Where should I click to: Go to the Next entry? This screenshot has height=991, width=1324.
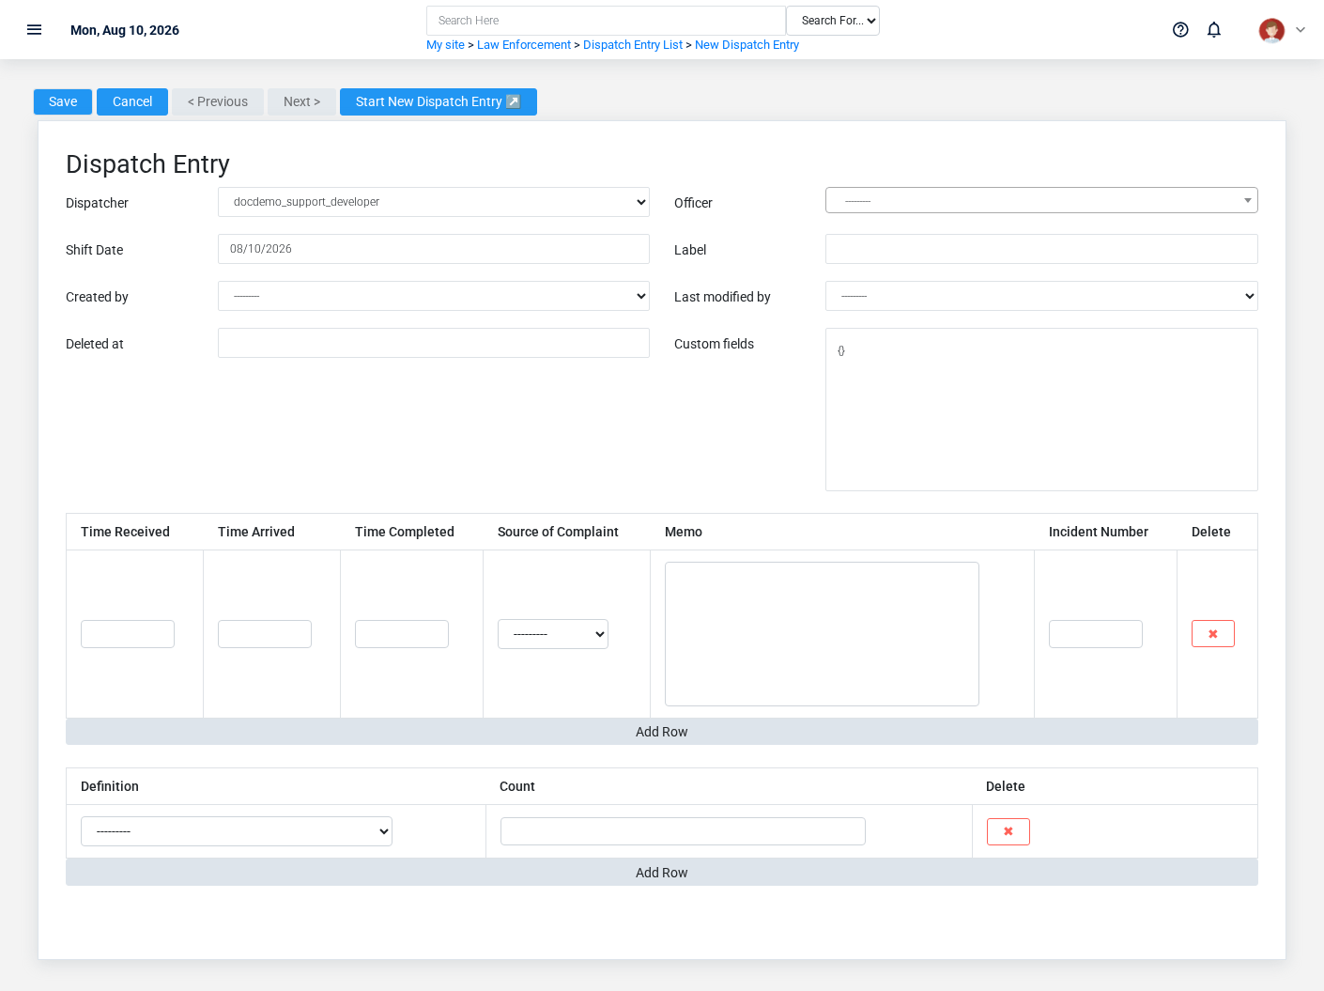[x=301, y=101]
